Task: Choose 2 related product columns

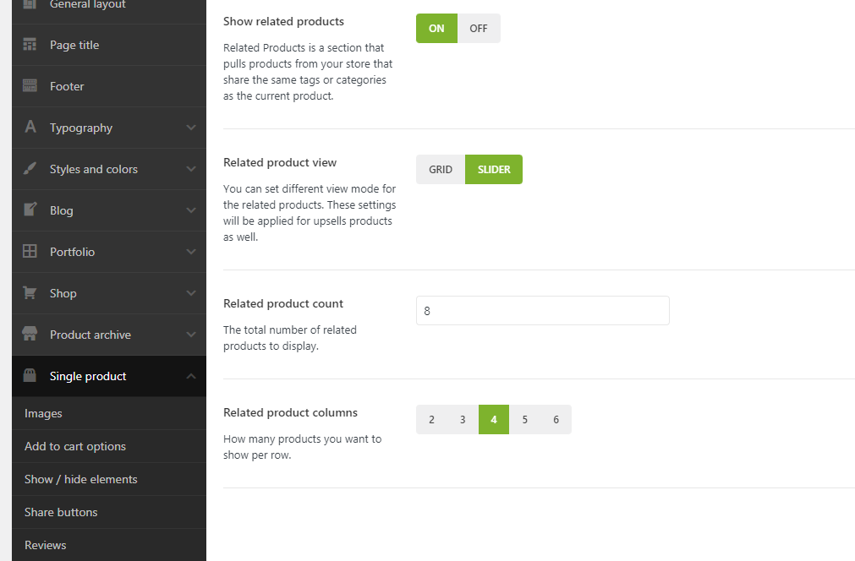Action: (x=431, y=420)
